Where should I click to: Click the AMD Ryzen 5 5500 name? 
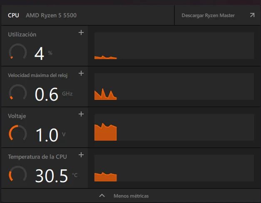tap(51, 15)
